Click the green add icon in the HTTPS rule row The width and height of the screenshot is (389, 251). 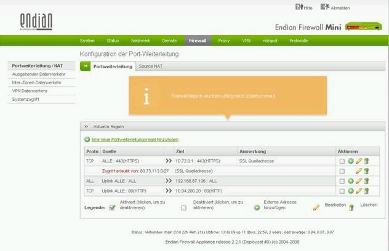pyautogui.click(x=351, y=161)
